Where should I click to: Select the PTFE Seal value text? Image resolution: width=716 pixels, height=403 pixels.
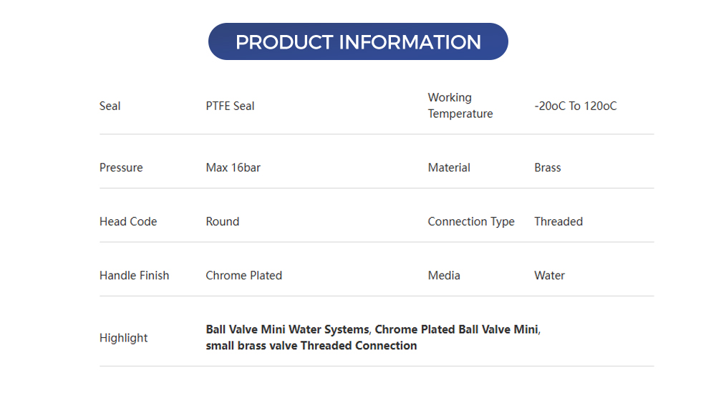click(x=230, y=106)
